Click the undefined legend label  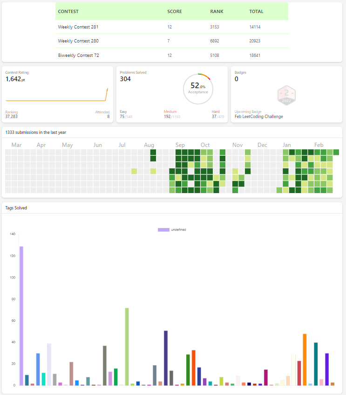[x=178, y=230]
